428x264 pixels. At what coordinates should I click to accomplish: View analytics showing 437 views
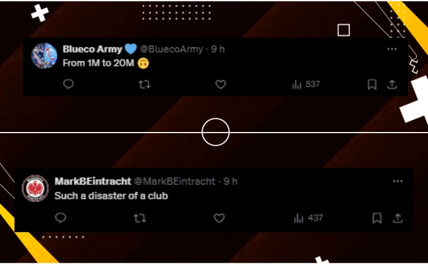pyautogui.click(x=308, y=218)
